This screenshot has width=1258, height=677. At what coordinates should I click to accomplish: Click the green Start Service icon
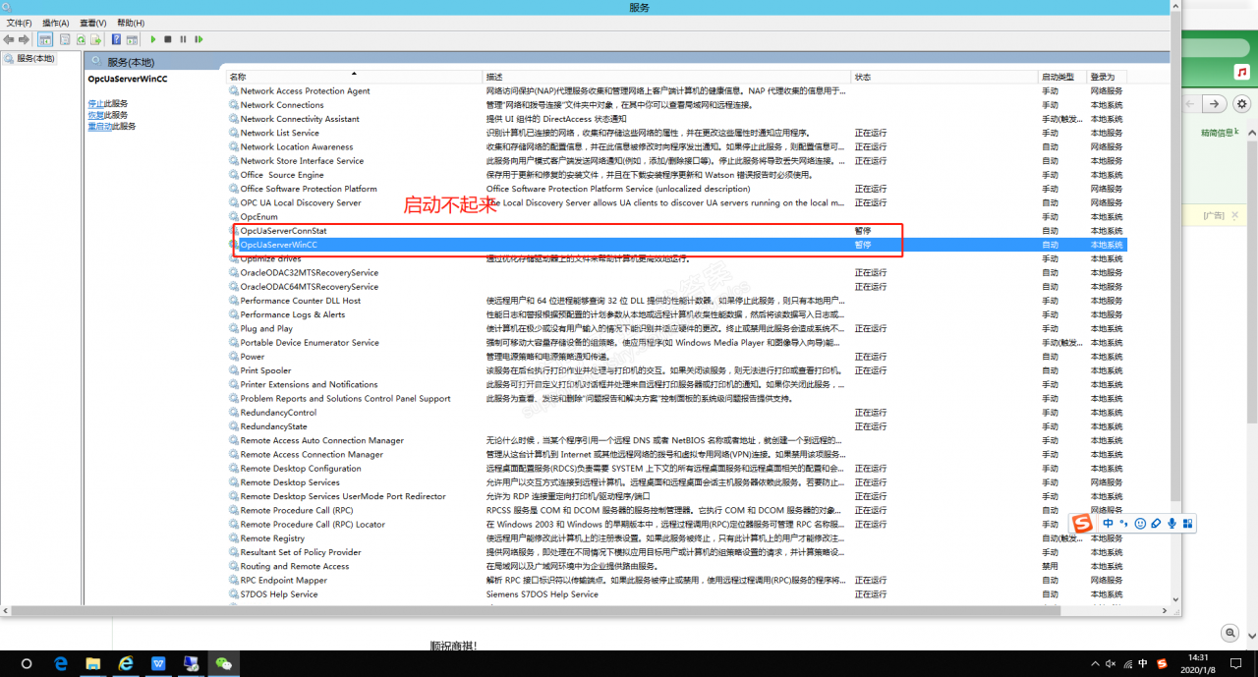[153, 39]
